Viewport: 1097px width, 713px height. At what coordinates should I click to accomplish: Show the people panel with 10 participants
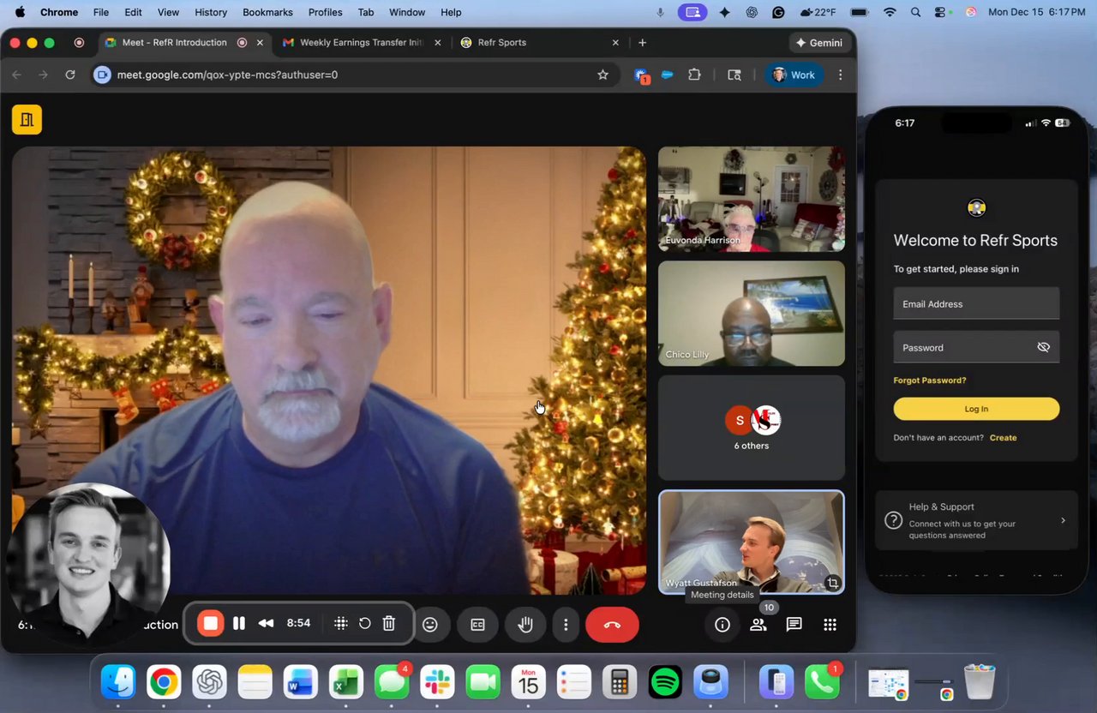click(x=758, y=625)
